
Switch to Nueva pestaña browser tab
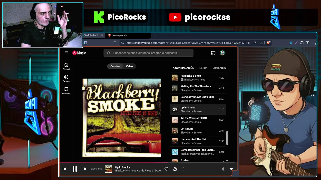click(x=128, y=35)
